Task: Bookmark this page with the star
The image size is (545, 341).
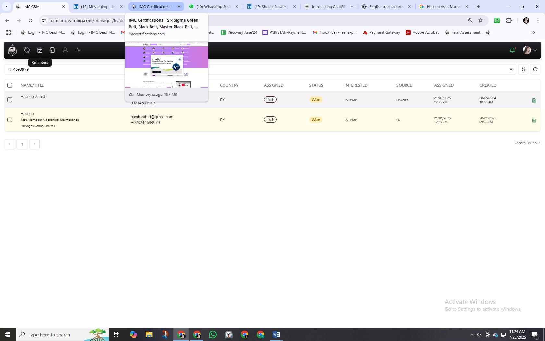Action: 481,20
